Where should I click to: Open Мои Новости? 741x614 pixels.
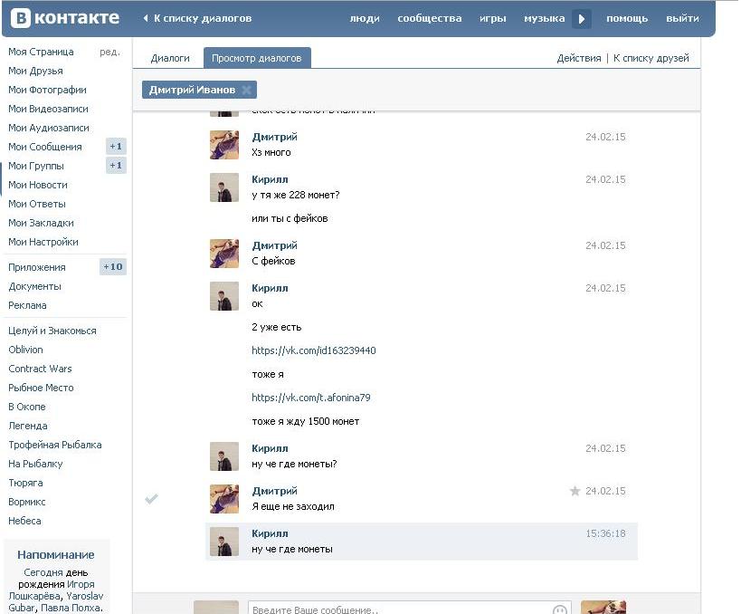pos(38,185)
